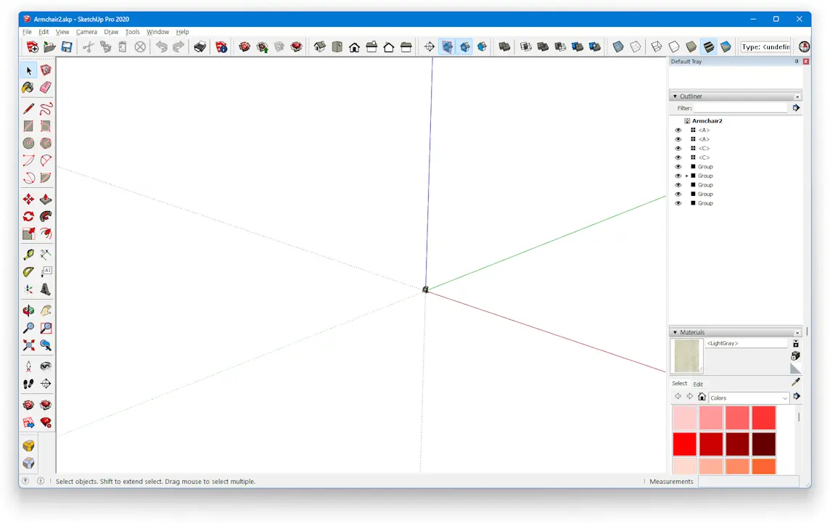Viewport: 830px width, 523px height.
Task: Close the Outliner panel
Action: (797, 97)
